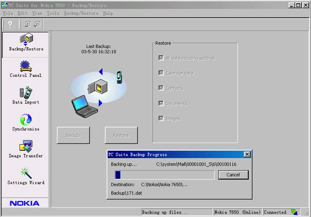Click the backup progress bar
Image resolution: width=311 pixels, height=217 pixels.
[x=165, y=175]
